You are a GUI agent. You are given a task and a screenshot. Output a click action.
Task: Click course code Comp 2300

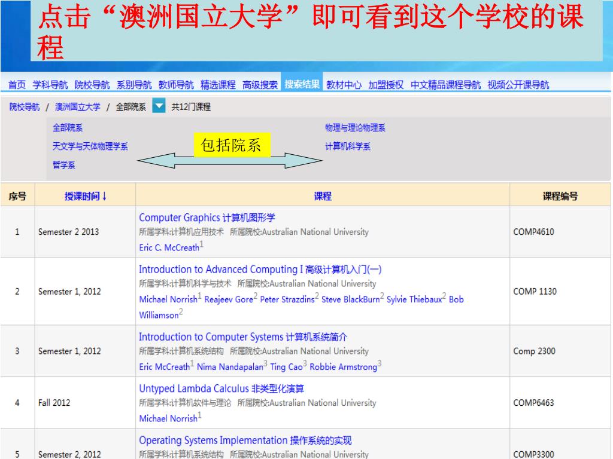point(534,351)
